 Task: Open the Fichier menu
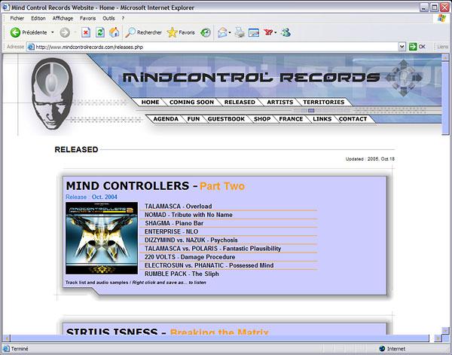[x=17, y=18]
